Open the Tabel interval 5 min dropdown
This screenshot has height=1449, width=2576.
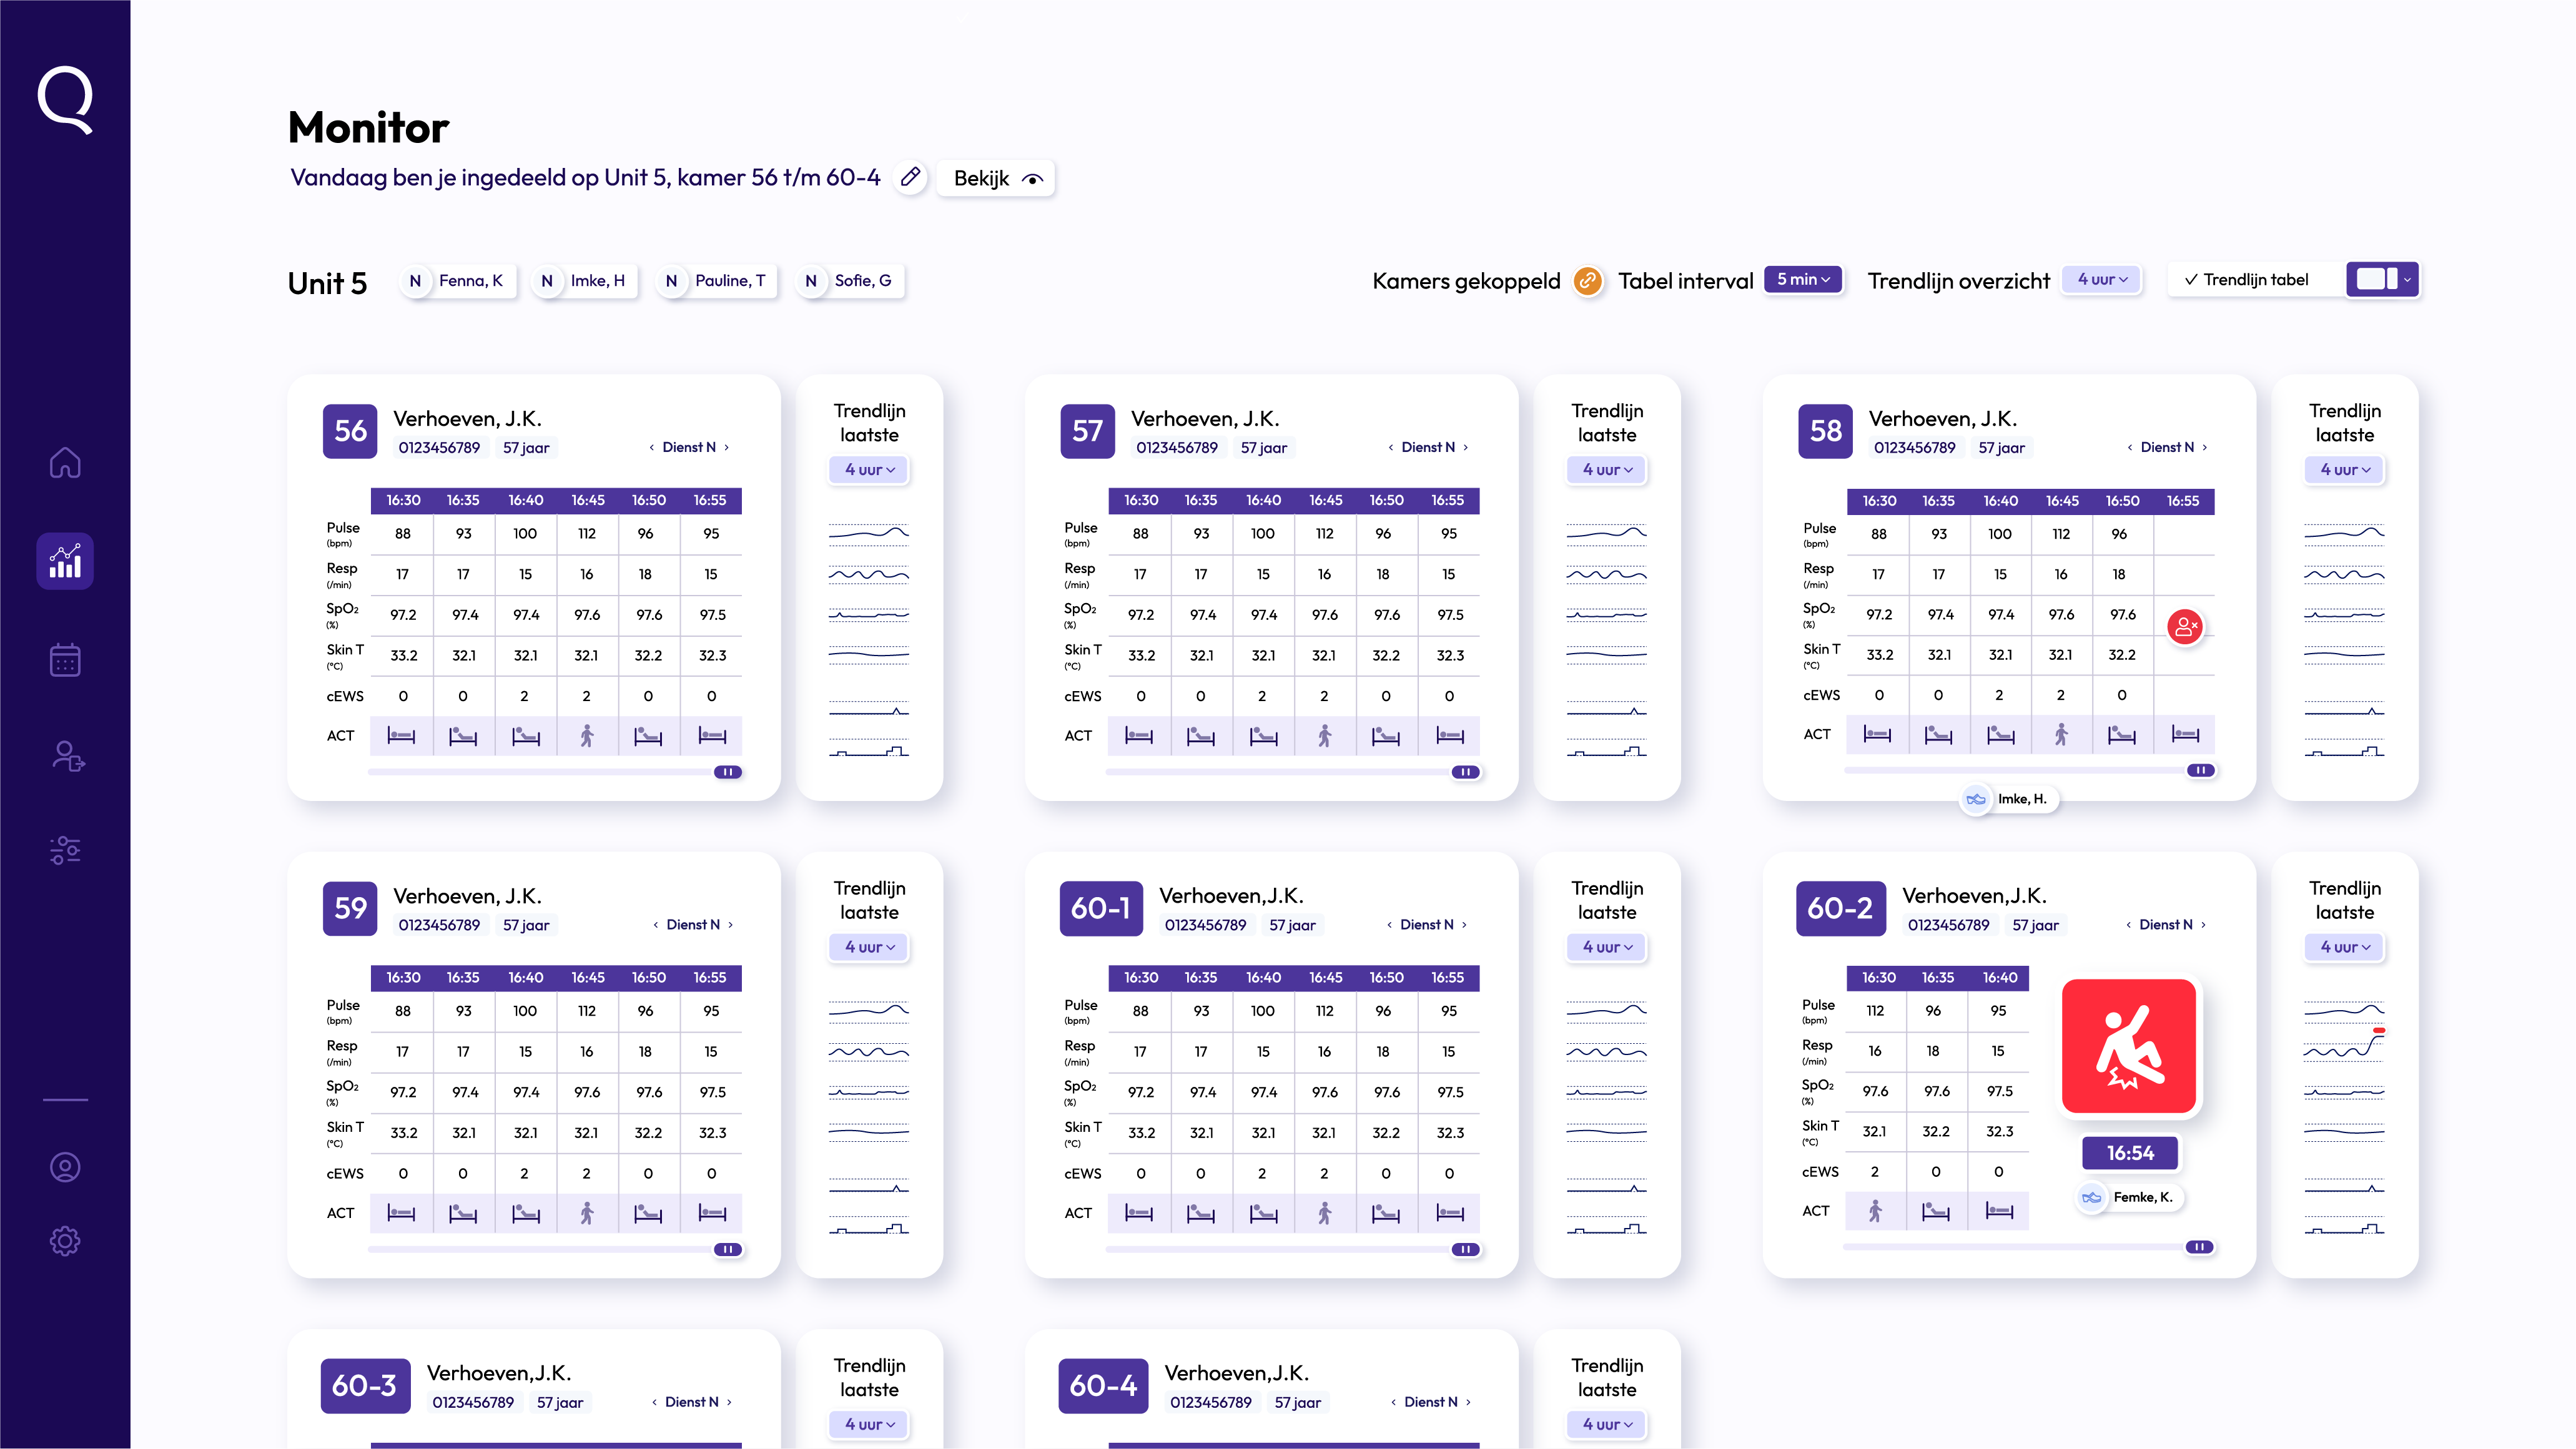[x=1802, y=280]
